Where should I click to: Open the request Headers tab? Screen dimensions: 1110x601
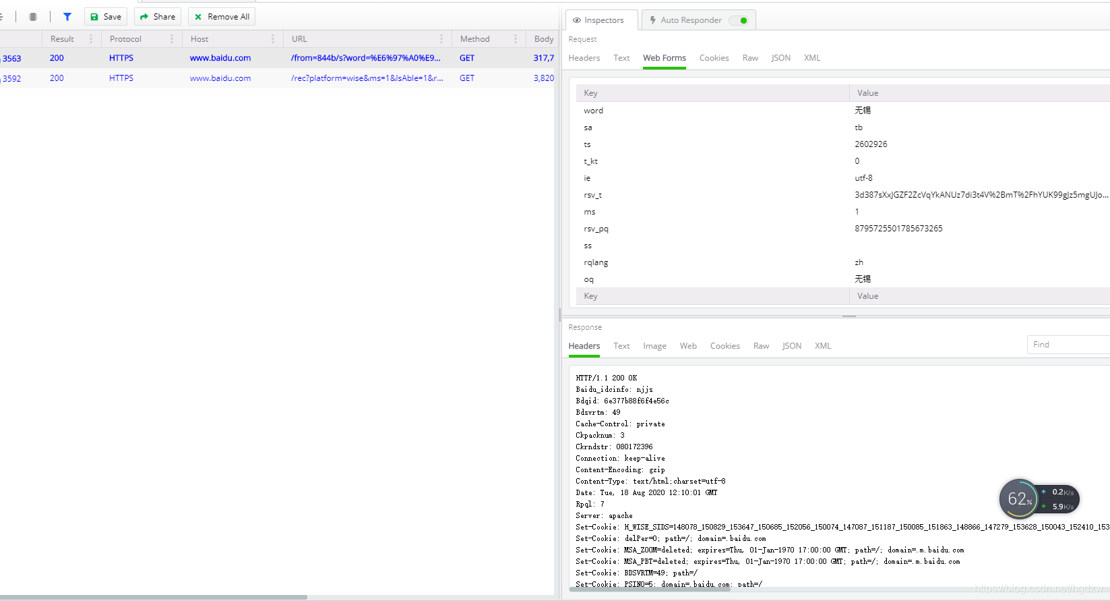(x=584, y=58)
